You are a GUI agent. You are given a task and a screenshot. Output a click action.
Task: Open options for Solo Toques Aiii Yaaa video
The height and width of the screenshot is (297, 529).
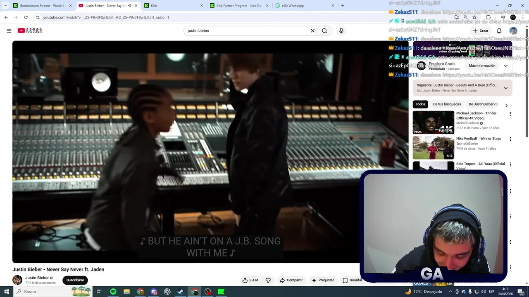pyautogui.click(x=510, y=164)
